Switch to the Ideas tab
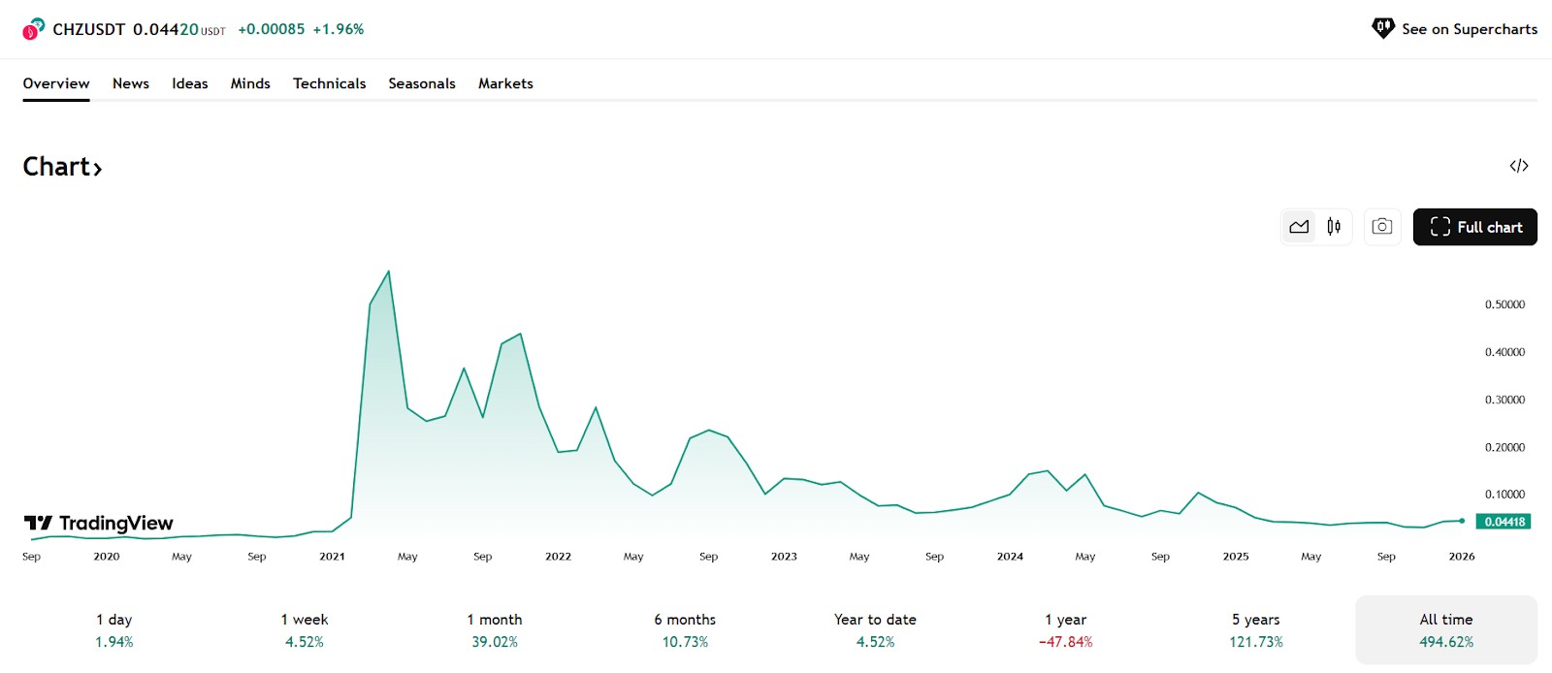The width and height of the screenshot is (1552, 673). coord(190,83)
